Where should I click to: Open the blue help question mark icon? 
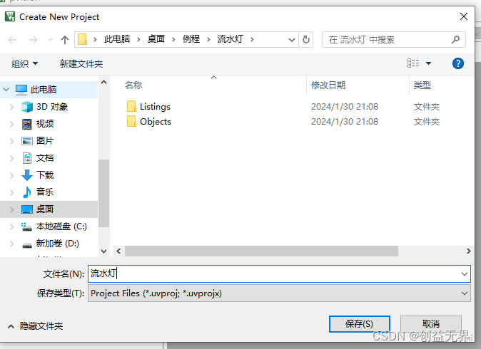click(457, 63)
